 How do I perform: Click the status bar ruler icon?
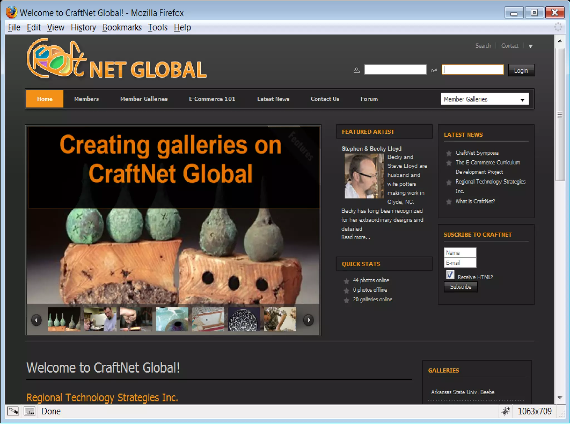(x=29, y=411)
